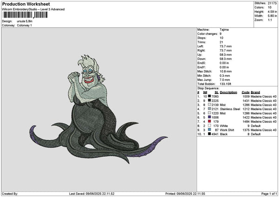
Task: Select the dark swatch next to 2225
Action: pos(209,100)
